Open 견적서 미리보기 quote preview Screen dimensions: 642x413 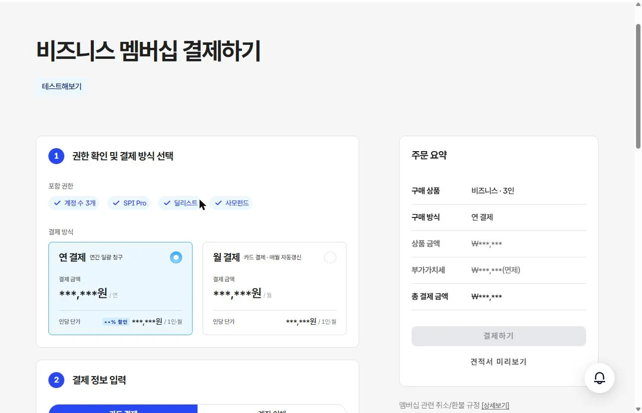click(499, 362)
